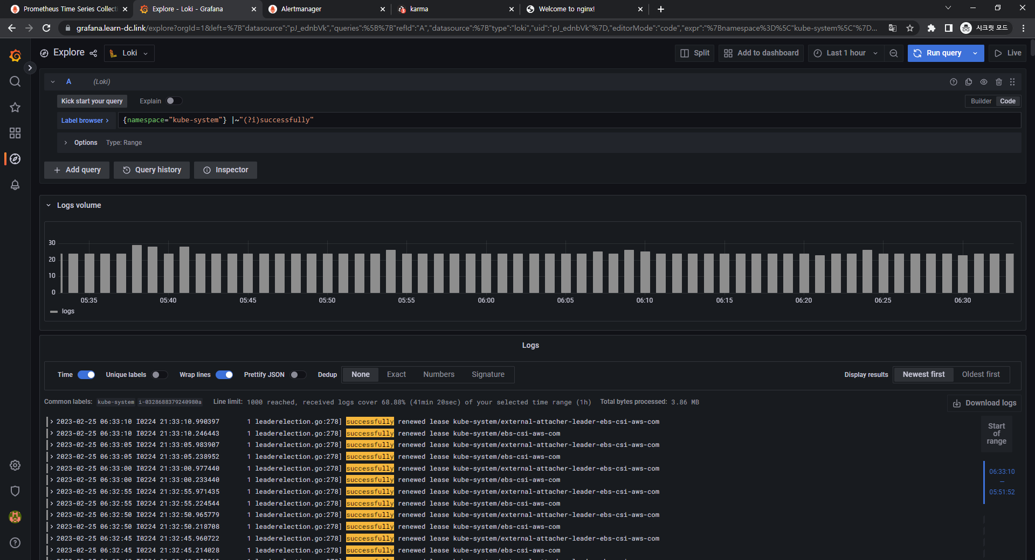
Task: Open Dashboards grid icon in sidebar
Action: [x=15, y=133]
